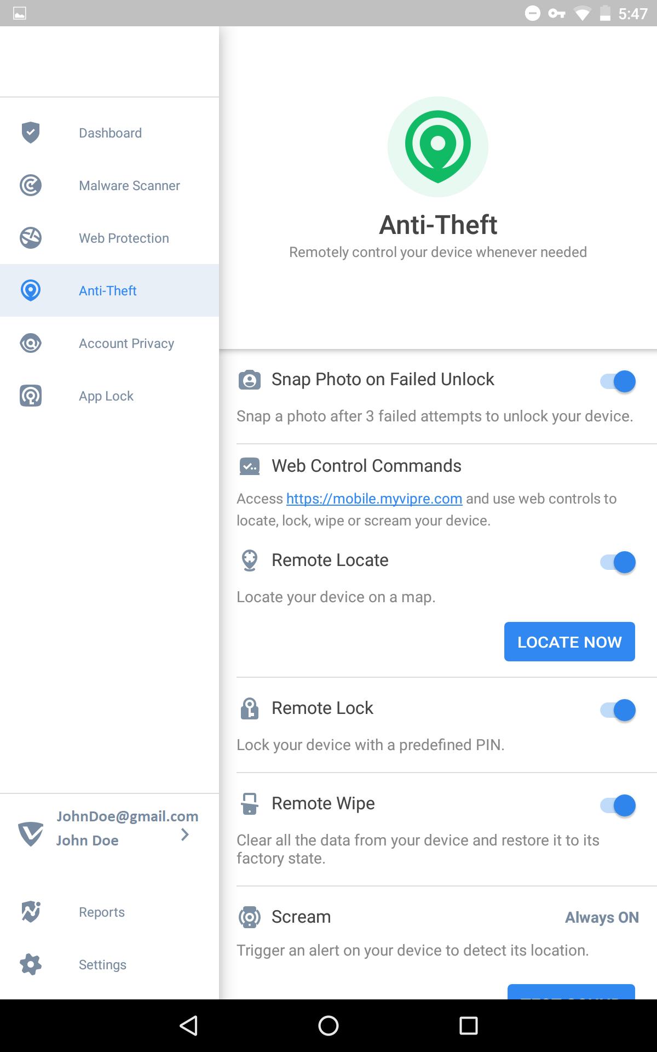Click the LOCATE NOW button

(569, 642)
